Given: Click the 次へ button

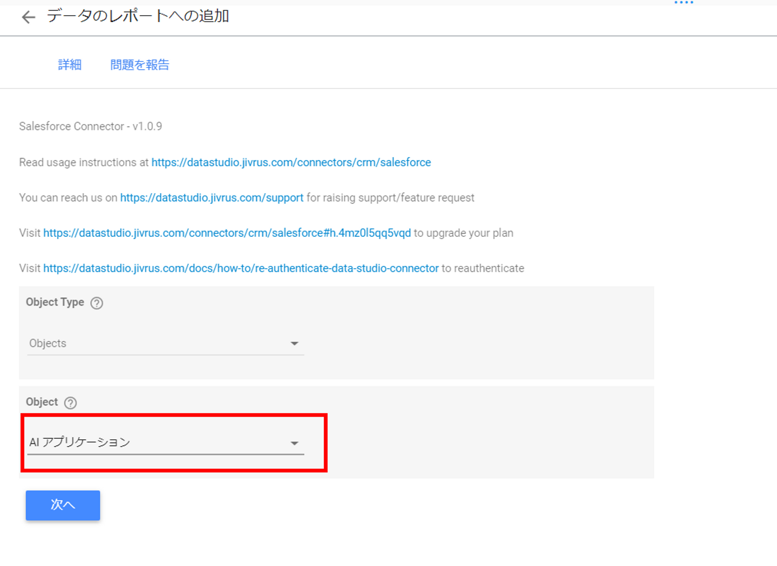Looking at the screenshot, I should tap(63, 505).
